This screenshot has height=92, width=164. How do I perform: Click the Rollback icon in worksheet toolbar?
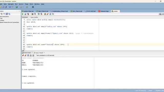(41, 14)
